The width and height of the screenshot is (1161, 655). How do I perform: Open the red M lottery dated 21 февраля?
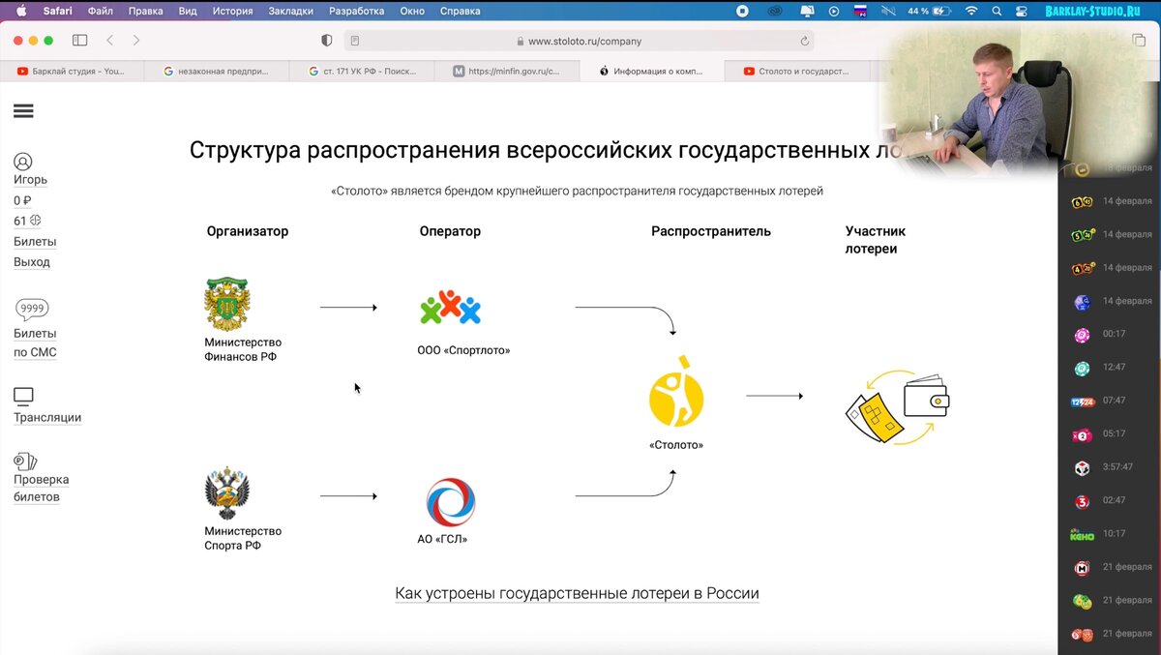[x=1082, y=568]
